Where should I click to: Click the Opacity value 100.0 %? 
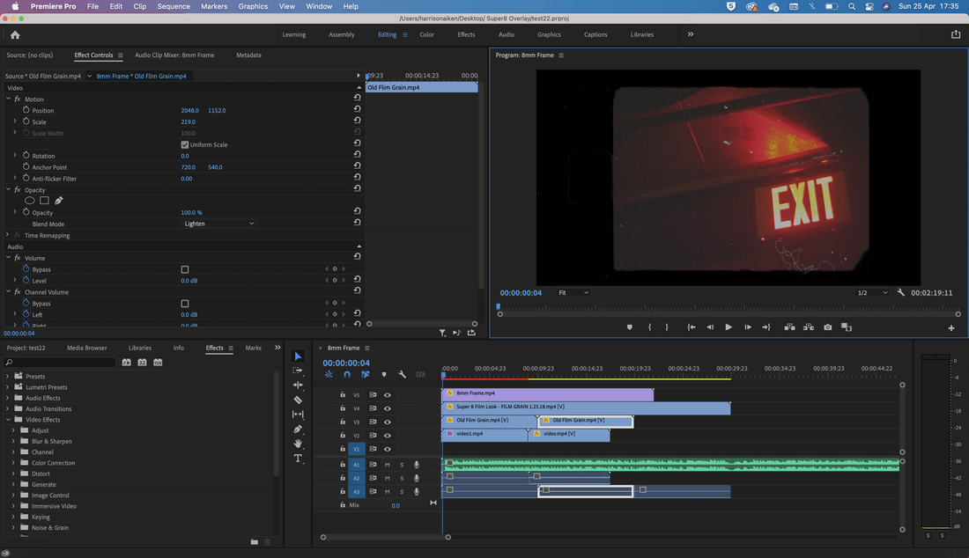191,212
